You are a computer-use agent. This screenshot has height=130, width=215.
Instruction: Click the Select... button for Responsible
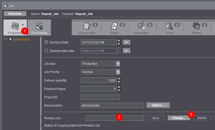pos(158,105)
